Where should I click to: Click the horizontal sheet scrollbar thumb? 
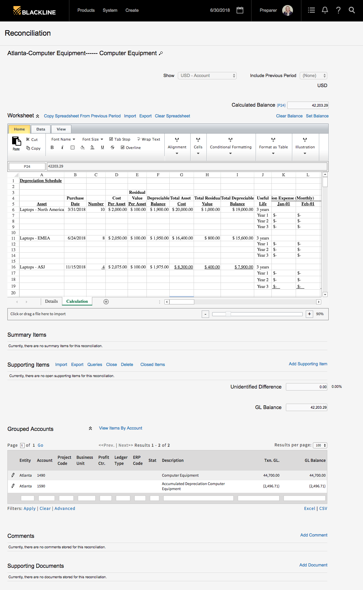[182, 302]
